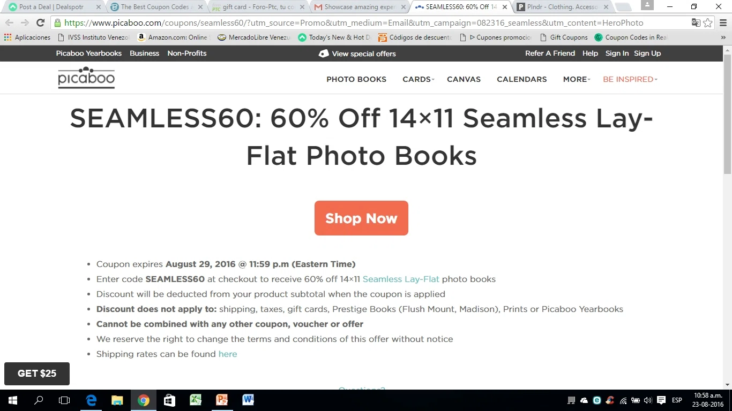Viewport: 732px width, 411px height.
Task: Launch the Windows Store taskbar icon
Action: (169, 400)
